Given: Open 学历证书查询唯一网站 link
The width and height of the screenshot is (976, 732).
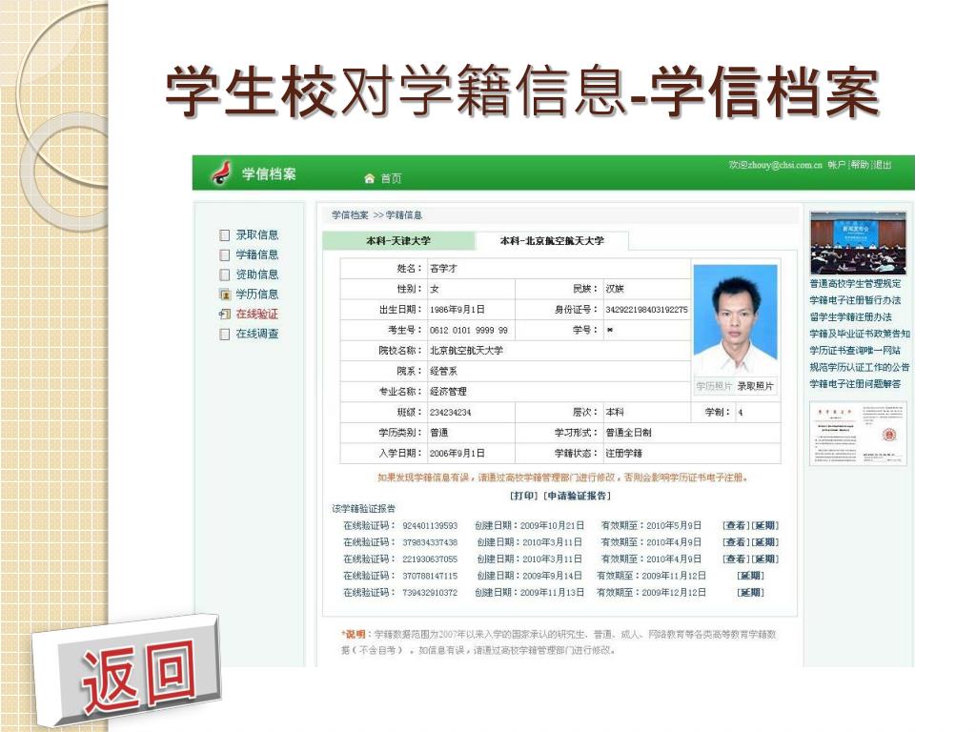Looking at the screenshot, I should 855,351.
